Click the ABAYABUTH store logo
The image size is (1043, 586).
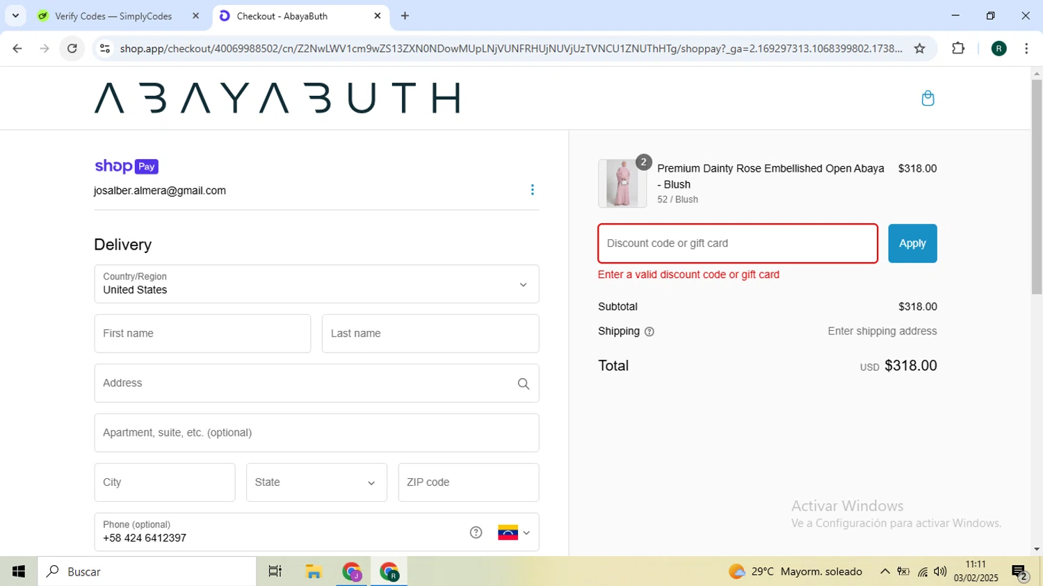point(277,98)
